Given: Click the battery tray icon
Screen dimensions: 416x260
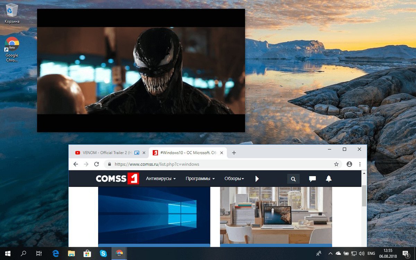Looking at the screenshot, I should tap(346, 253).
